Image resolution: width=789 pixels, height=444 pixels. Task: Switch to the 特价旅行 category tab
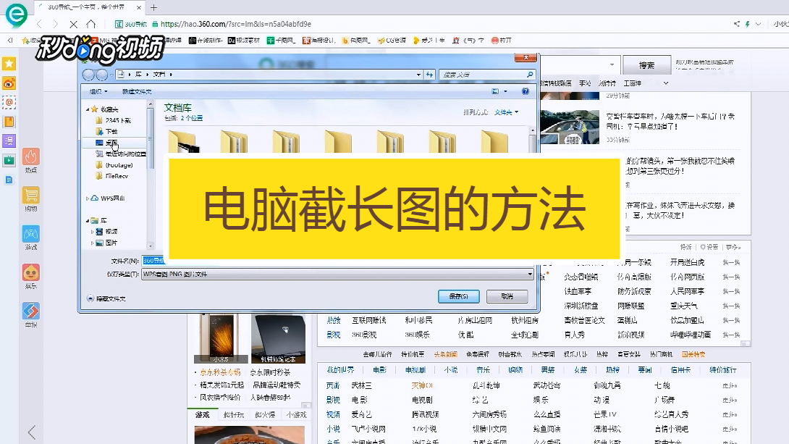click(x=723, y=370)
